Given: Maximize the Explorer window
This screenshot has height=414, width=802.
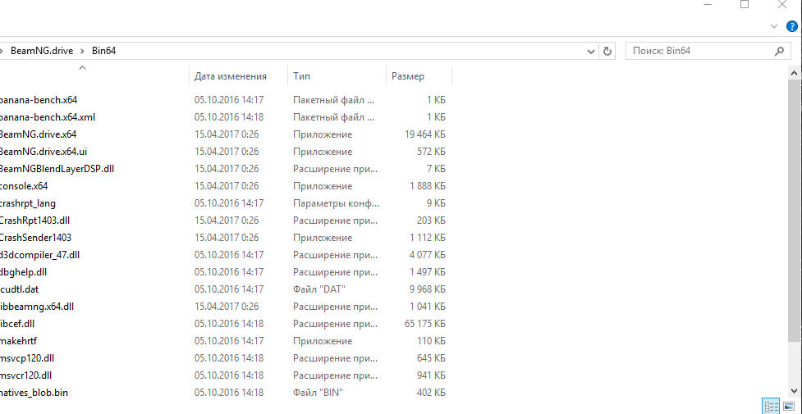Looking at the screenshot, I should 745,4.
